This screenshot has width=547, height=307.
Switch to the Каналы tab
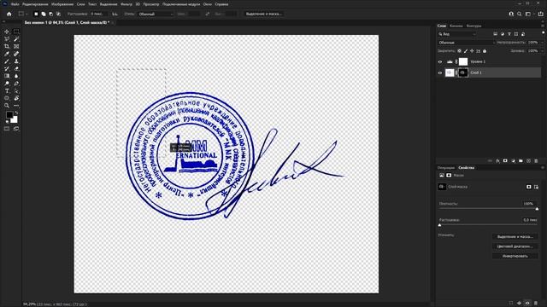click(456, 26)
